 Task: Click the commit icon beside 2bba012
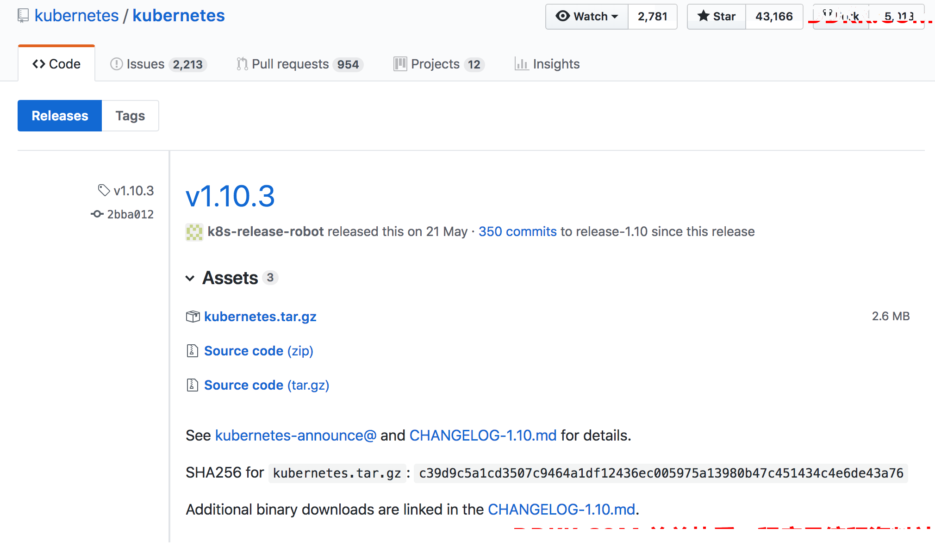[97, 214]
